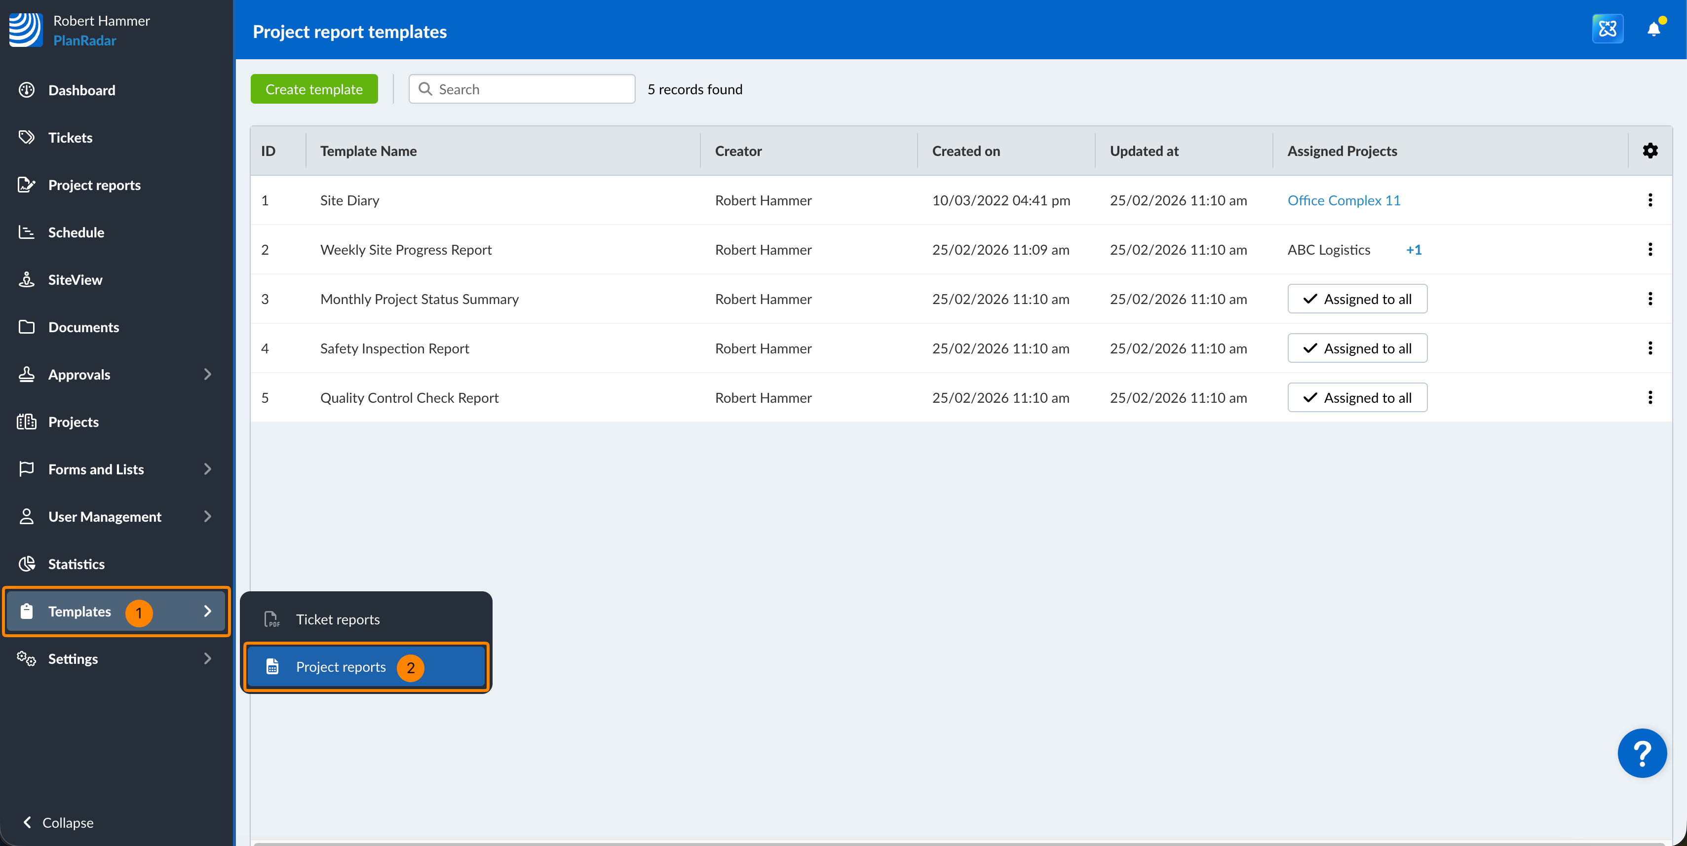Click the AI assistant icon in header
The image size is (1687, 846).
tap(1607, 29)
